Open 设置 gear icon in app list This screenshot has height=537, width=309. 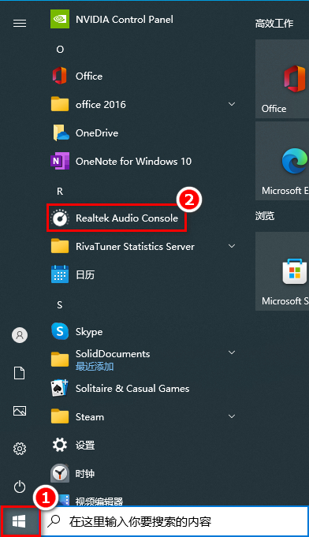coord(60,445)
